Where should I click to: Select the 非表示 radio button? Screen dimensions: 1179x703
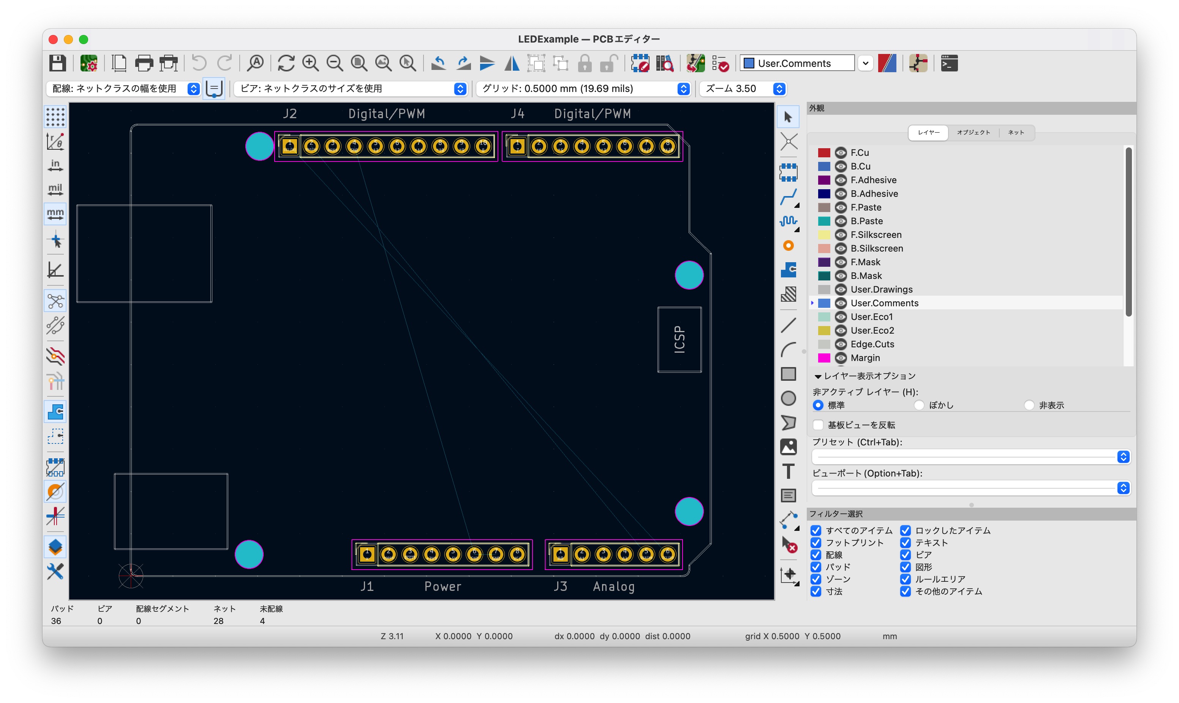pos(1029,405)
